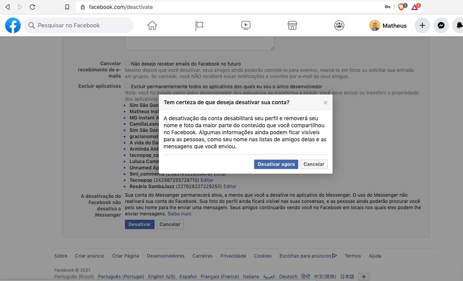Switch language to Português (Portugal)
Image resolution: width=463 pixels, height=281 pixels.
(x=121, y=277)
